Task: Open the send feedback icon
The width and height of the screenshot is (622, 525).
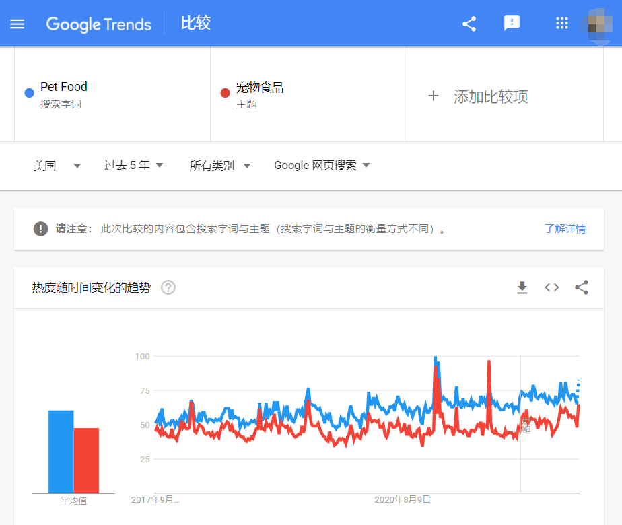Action: 512,24
